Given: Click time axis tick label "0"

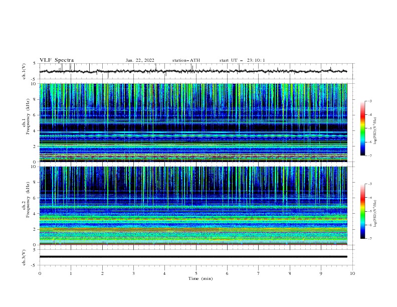Looking at the screenshot, I should point(40,273).
